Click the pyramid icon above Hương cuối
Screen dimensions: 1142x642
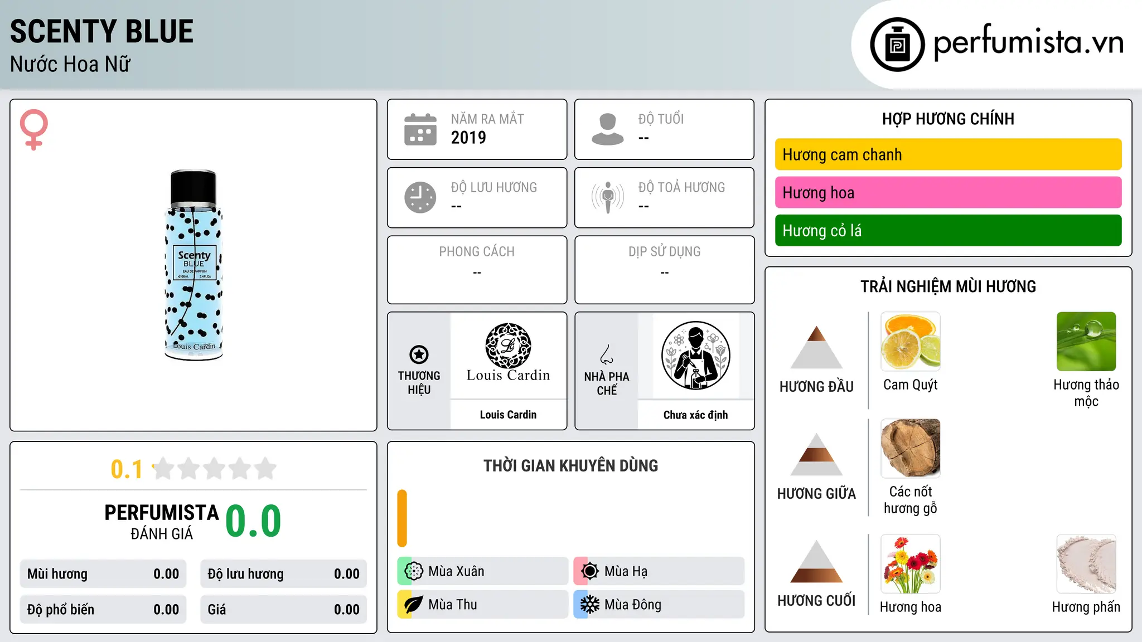tap(816, 561)
